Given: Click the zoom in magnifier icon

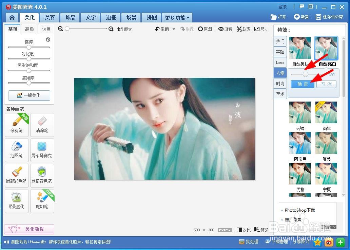Looking at the screenshot, I should 111,29.
